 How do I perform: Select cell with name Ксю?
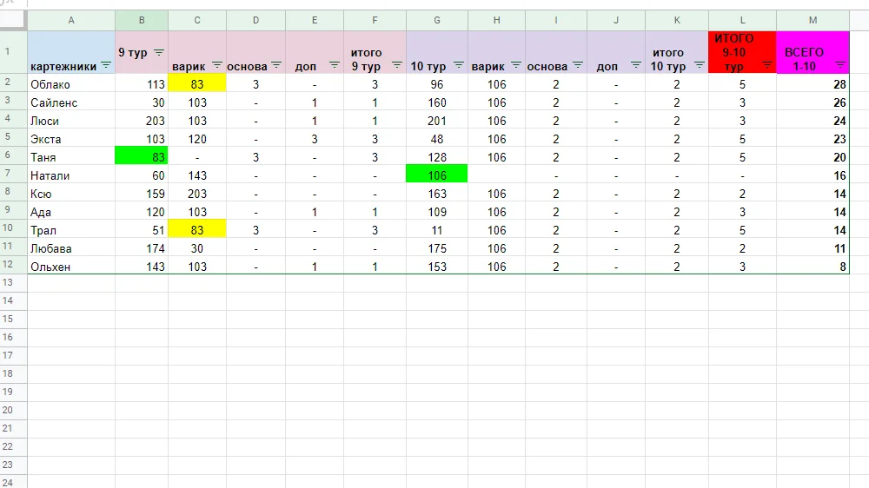[x=71, y=194]
